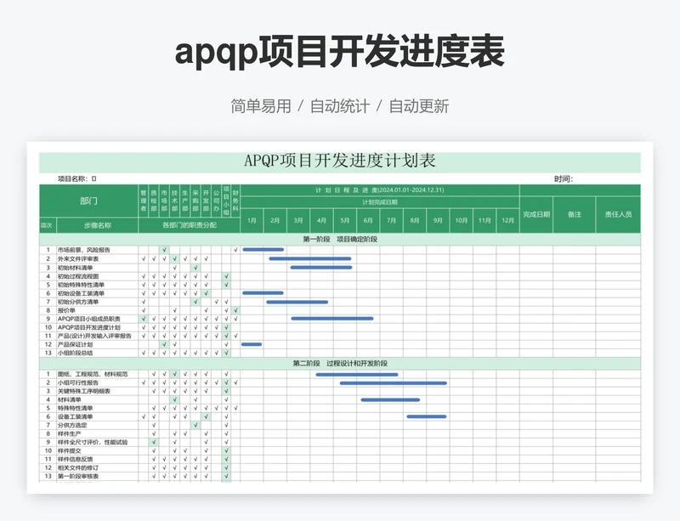
Task: Select the 小组可行性报告 step cell
Action: 97,382
